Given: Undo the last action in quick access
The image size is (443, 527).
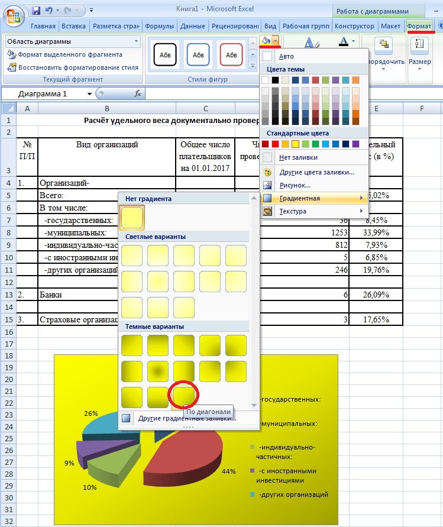Looking at the screenshot, I should click(49, 11).
